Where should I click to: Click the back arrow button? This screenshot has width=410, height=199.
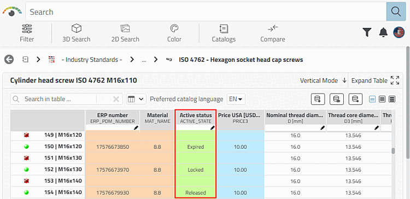[x=9, y=60]
